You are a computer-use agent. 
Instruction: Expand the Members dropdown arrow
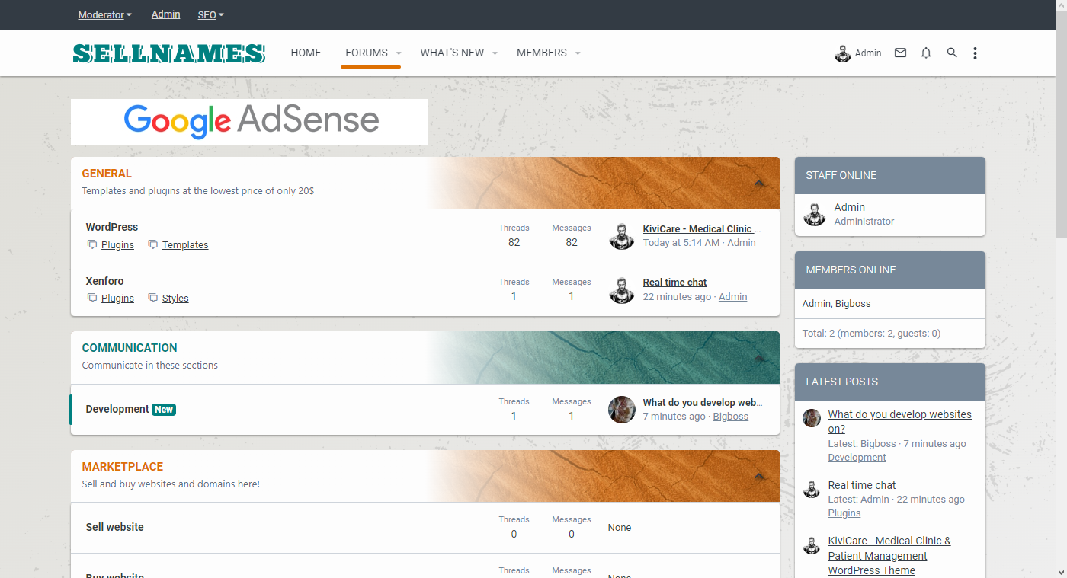578,53
